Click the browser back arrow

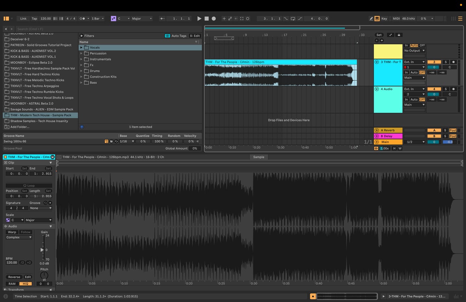click(6, 29)
